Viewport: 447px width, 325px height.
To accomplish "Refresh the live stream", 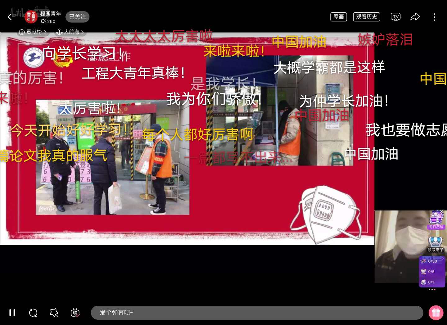I will pyautogui.click(x=33, y=313).
